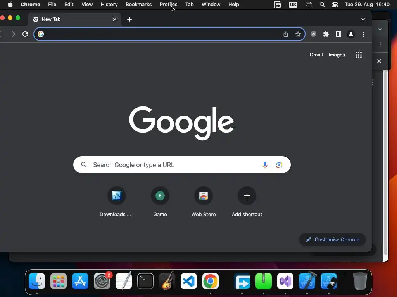Click the window switcher menu bar icon

tap(309, 5)
